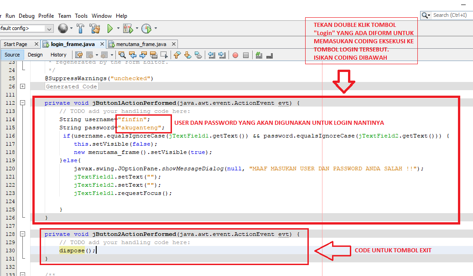The width and height of the screenshot is (473, 276).
Task: Click login_frame.java tab file icon
Action: (46, 44)
